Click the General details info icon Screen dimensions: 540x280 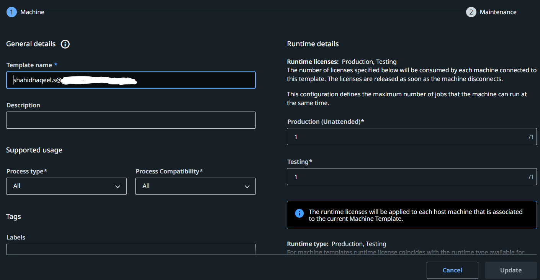pyautogui.click(x=65, y=44)
